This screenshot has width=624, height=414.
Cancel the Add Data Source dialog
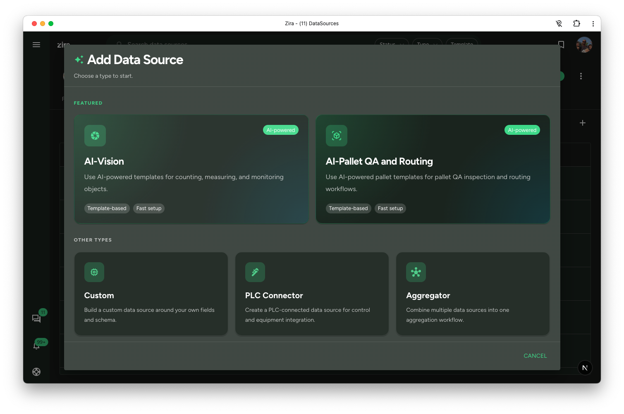pos(535,356)
